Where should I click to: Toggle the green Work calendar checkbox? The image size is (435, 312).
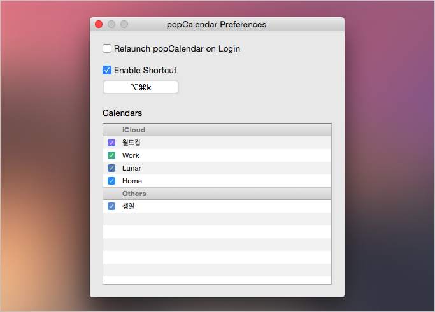coord(111,155)
